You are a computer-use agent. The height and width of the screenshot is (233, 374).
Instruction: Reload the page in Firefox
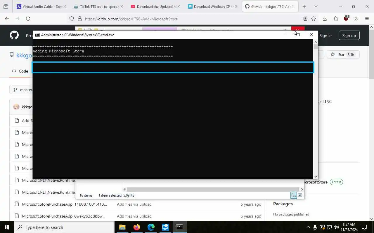click(x=28, y=19)
